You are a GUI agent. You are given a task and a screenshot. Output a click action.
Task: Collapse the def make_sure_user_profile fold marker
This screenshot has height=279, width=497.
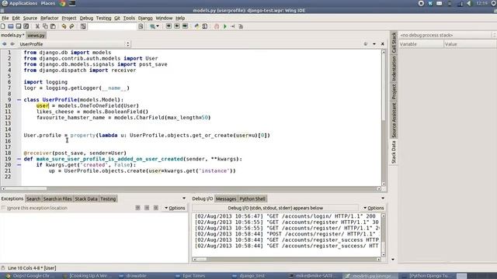click(x=19, y=159)
